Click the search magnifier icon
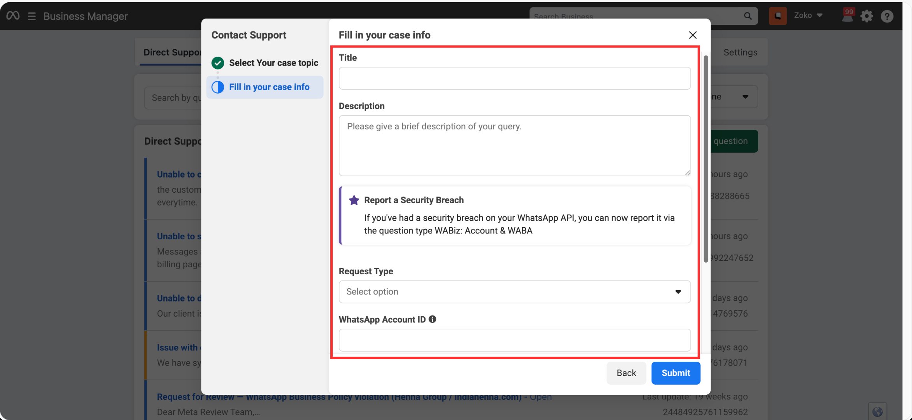This screenshot has width=912, height=420. 747,16
